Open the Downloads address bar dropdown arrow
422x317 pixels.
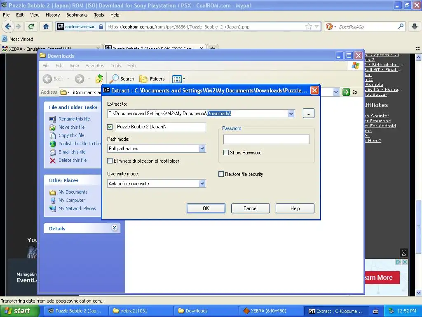point(335,92)
